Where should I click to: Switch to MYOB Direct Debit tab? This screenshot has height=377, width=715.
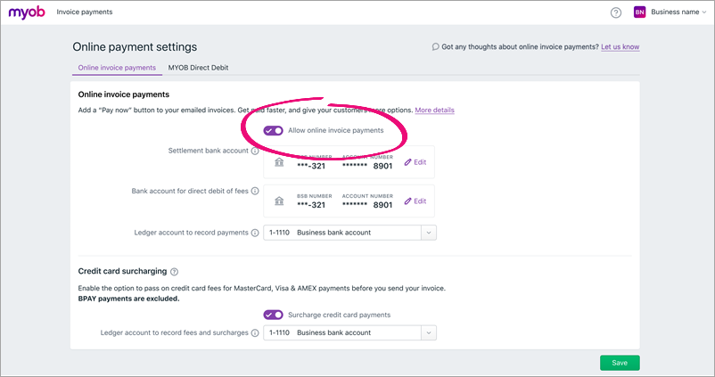[x=198, y=68]
